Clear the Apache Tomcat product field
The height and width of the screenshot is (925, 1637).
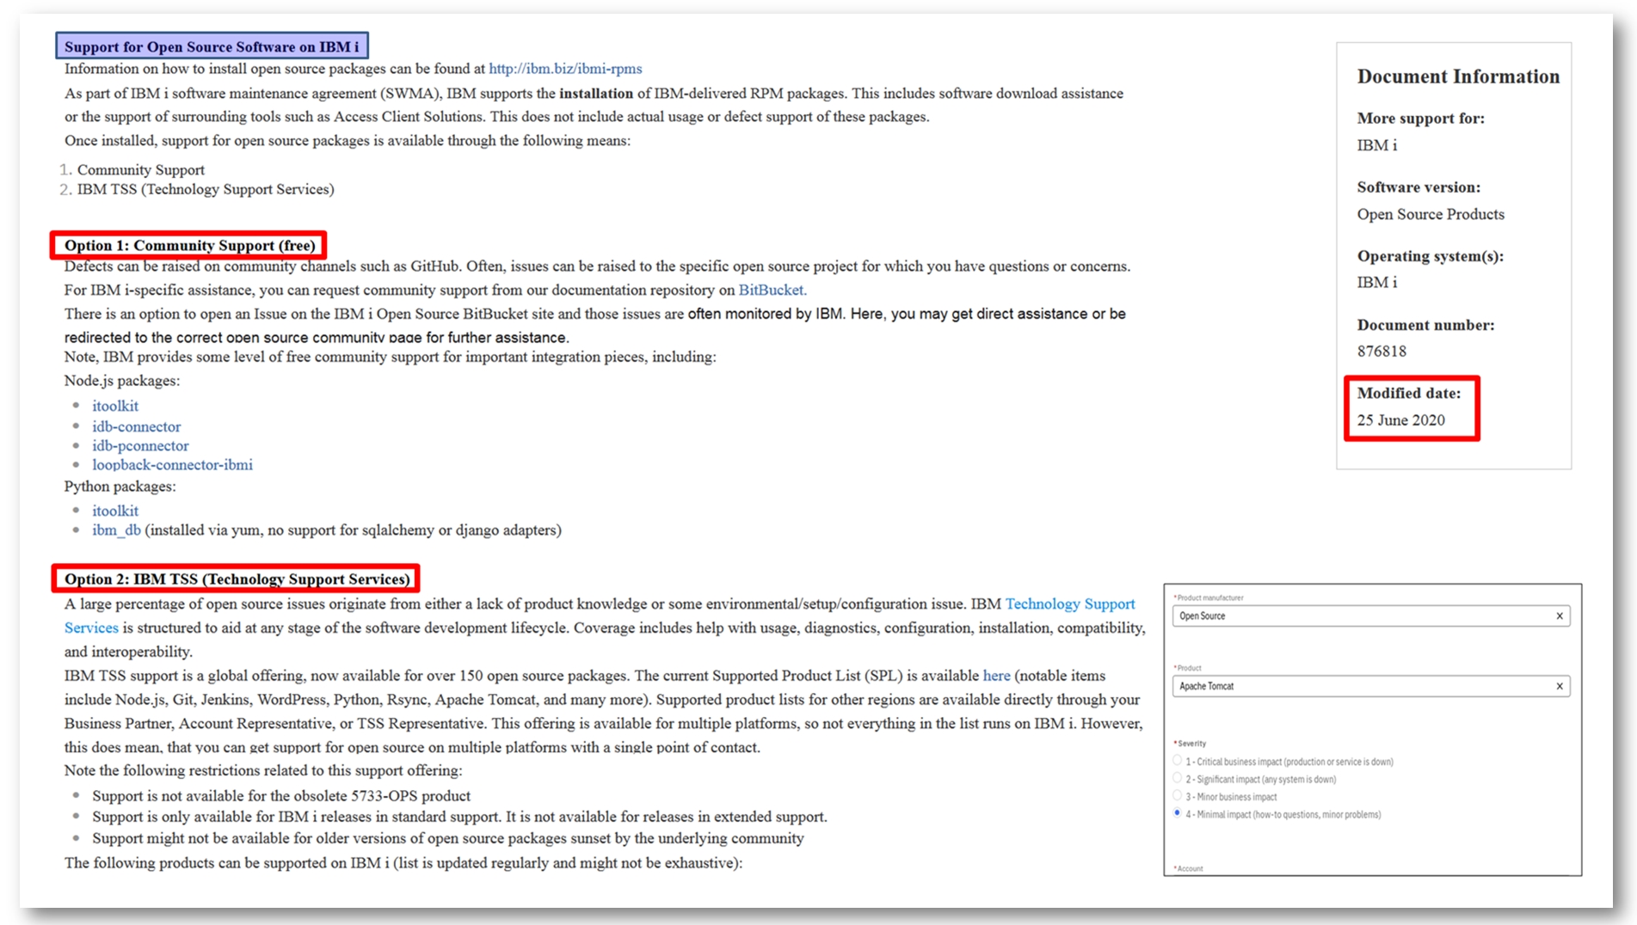(x=1560, y=686)
